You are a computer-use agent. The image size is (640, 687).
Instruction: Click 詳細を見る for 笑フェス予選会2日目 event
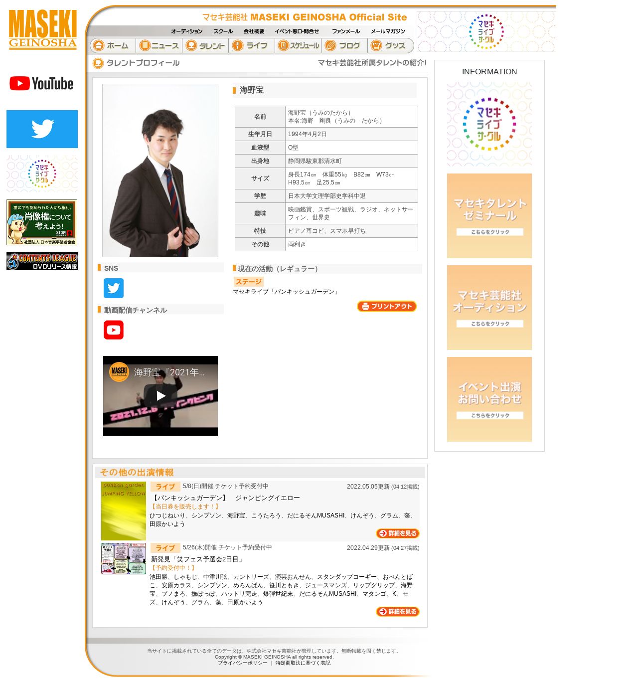tap(398, 612)
